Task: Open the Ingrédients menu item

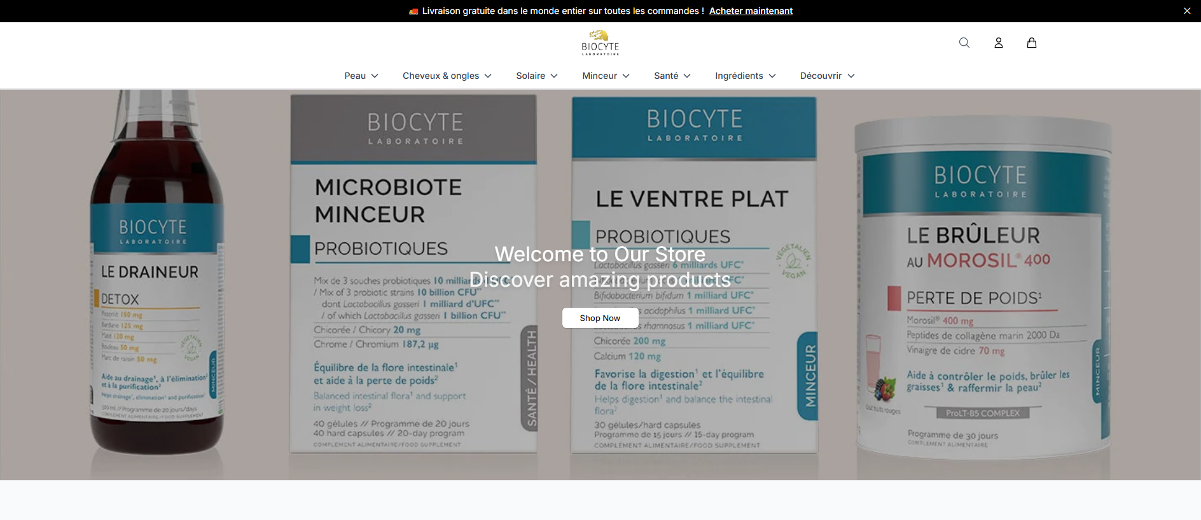Action: coord(739,76)
